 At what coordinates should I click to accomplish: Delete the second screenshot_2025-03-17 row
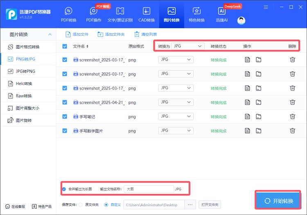[x=293, y=74]
